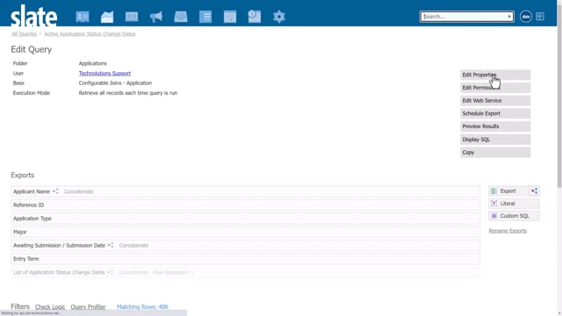This screenshot has width=562, height=316.
Task: Add a Custom SQL export
Action: coord(514,216)
